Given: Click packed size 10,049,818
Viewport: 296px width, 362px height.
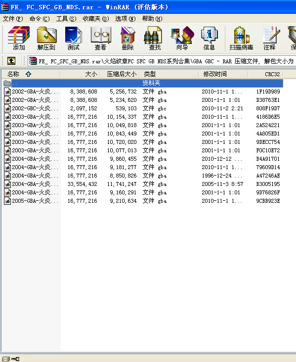Looking at the screenshot, I should (x=122, y=125).
